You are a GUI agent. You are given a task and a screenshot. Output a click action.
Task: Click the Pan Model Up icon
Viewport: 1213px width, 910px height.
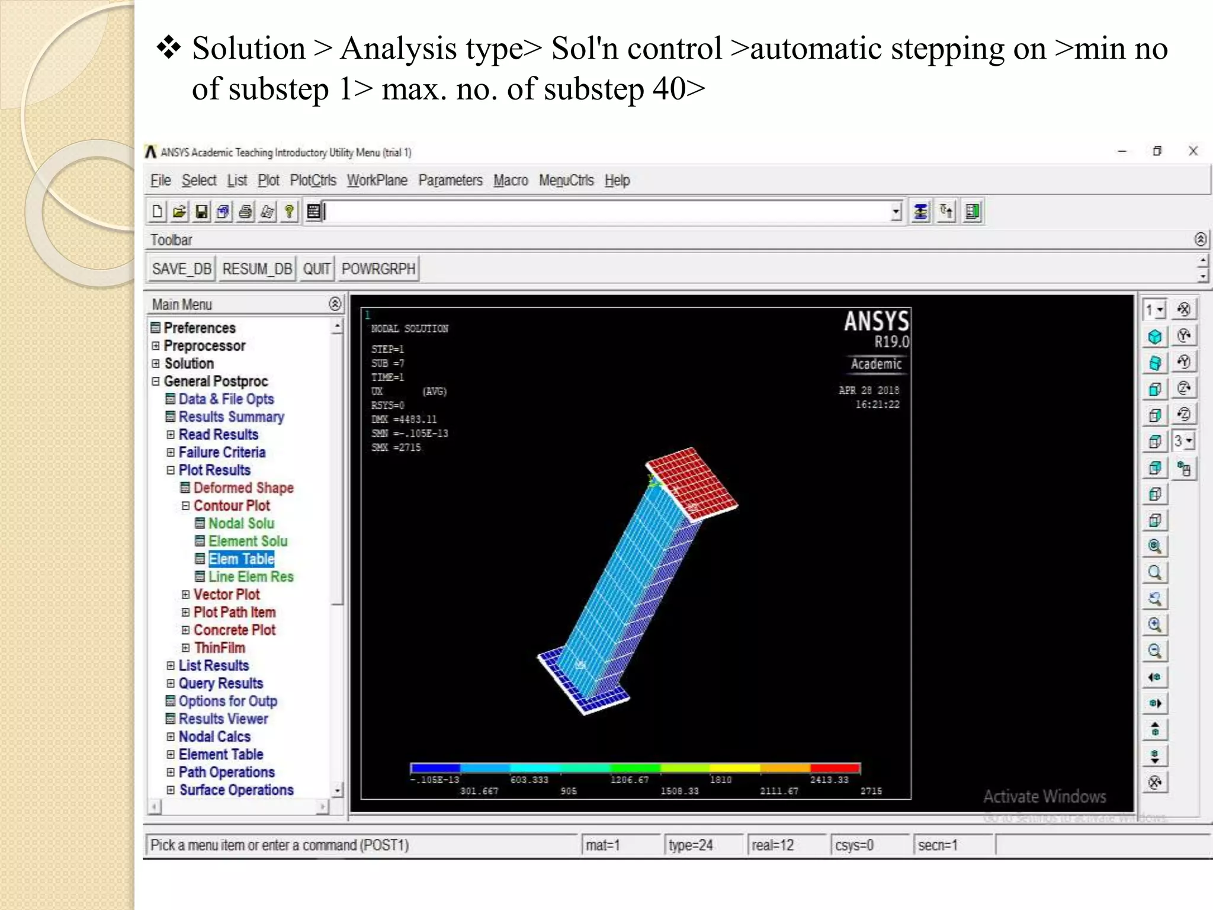[1154, 729]
